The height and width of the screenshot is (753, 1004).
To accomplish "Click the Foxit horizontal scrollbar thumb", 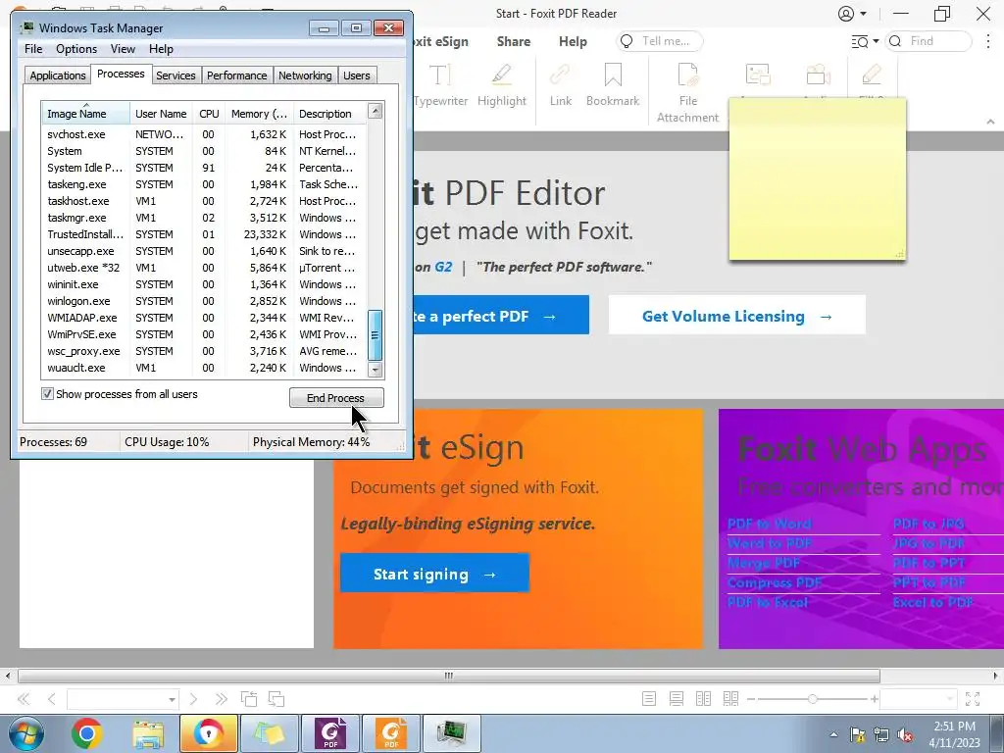I will (449, 676).
